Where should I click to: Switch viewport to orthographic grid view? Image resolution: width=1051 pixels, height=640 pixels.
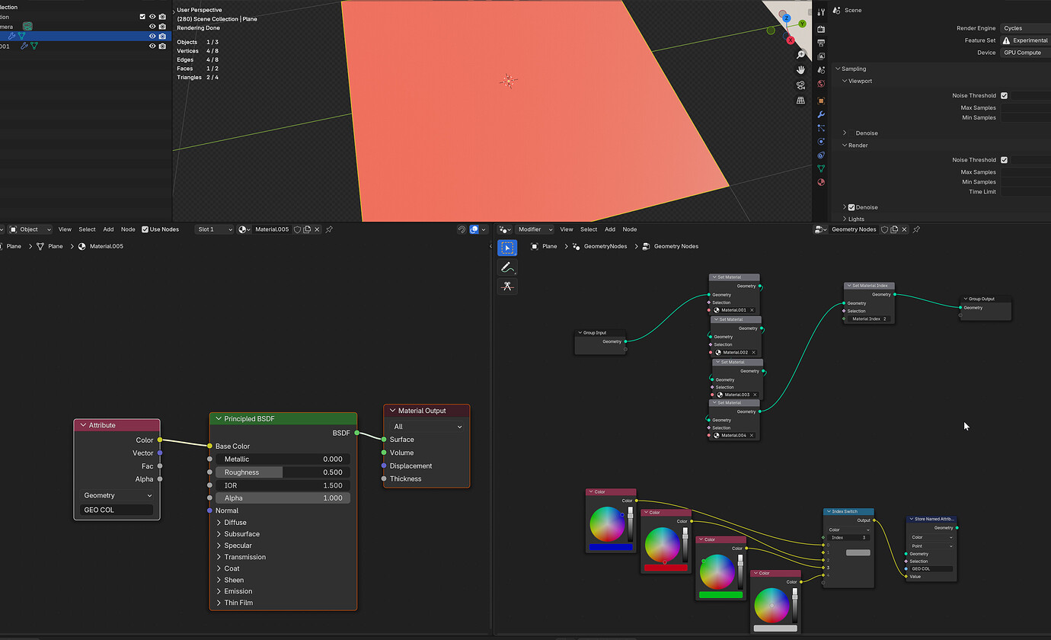click(801, 100)
